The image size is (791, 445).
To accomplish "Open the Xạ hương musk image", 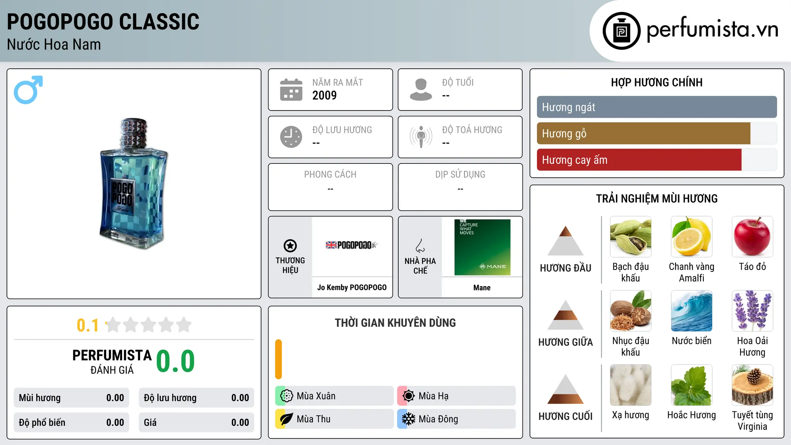I will [631, 385].
